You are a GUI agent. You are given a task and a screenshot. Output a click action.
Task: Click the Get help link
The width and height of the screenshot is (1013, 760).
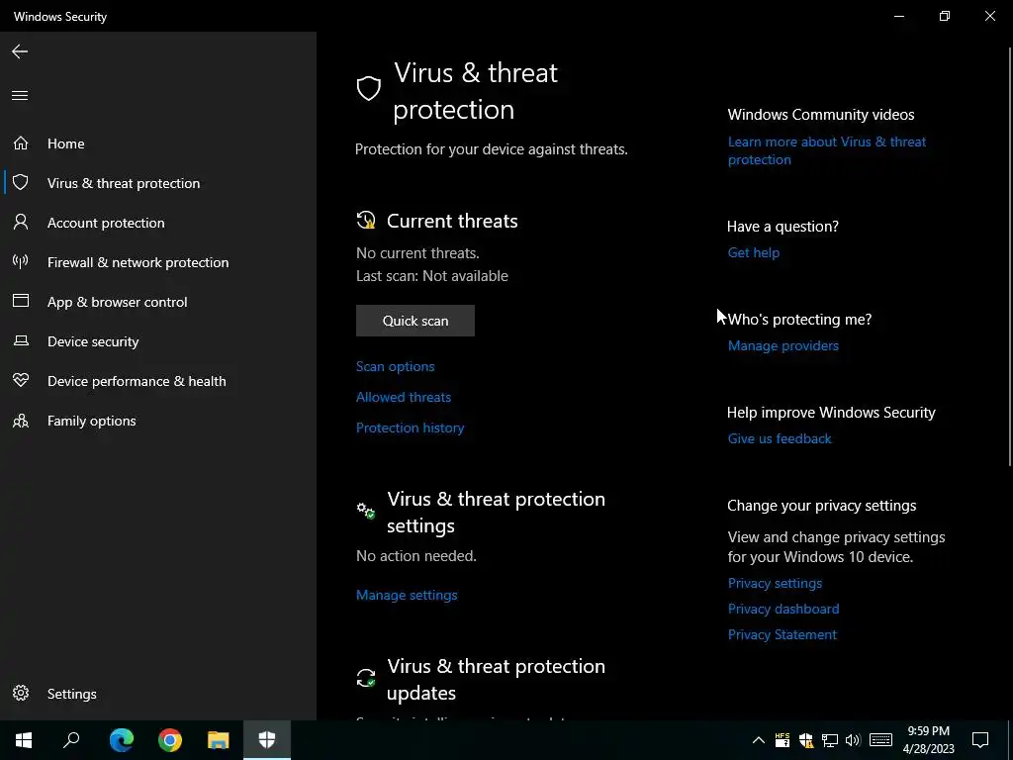pos(754,252)
